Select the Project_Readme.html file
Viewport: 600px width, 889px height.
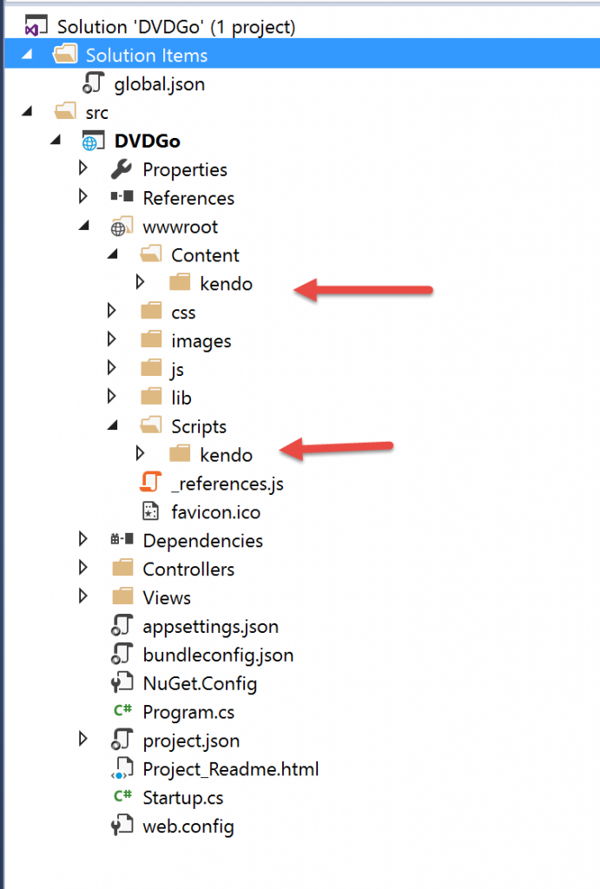pos(231,769)
